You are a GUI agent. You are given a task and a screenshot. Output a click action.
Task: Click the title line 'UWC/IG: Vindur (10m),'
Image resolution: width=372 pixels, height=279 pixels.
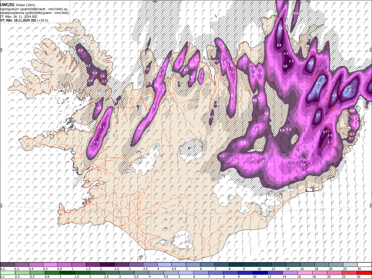click(18, 5)
